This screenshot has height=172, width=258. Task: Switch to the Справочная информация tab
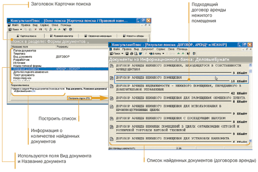pyautogui.click(x=98, y=36)
